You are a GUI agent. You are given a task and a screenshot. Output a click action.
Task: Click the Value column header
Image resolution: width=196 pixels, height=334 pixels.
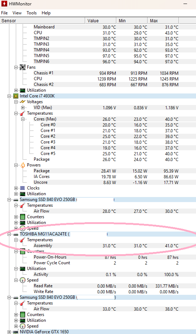(x=101, y=20)
